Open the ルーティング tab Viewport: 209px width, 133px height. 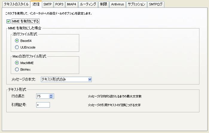[x=88, y=4]
